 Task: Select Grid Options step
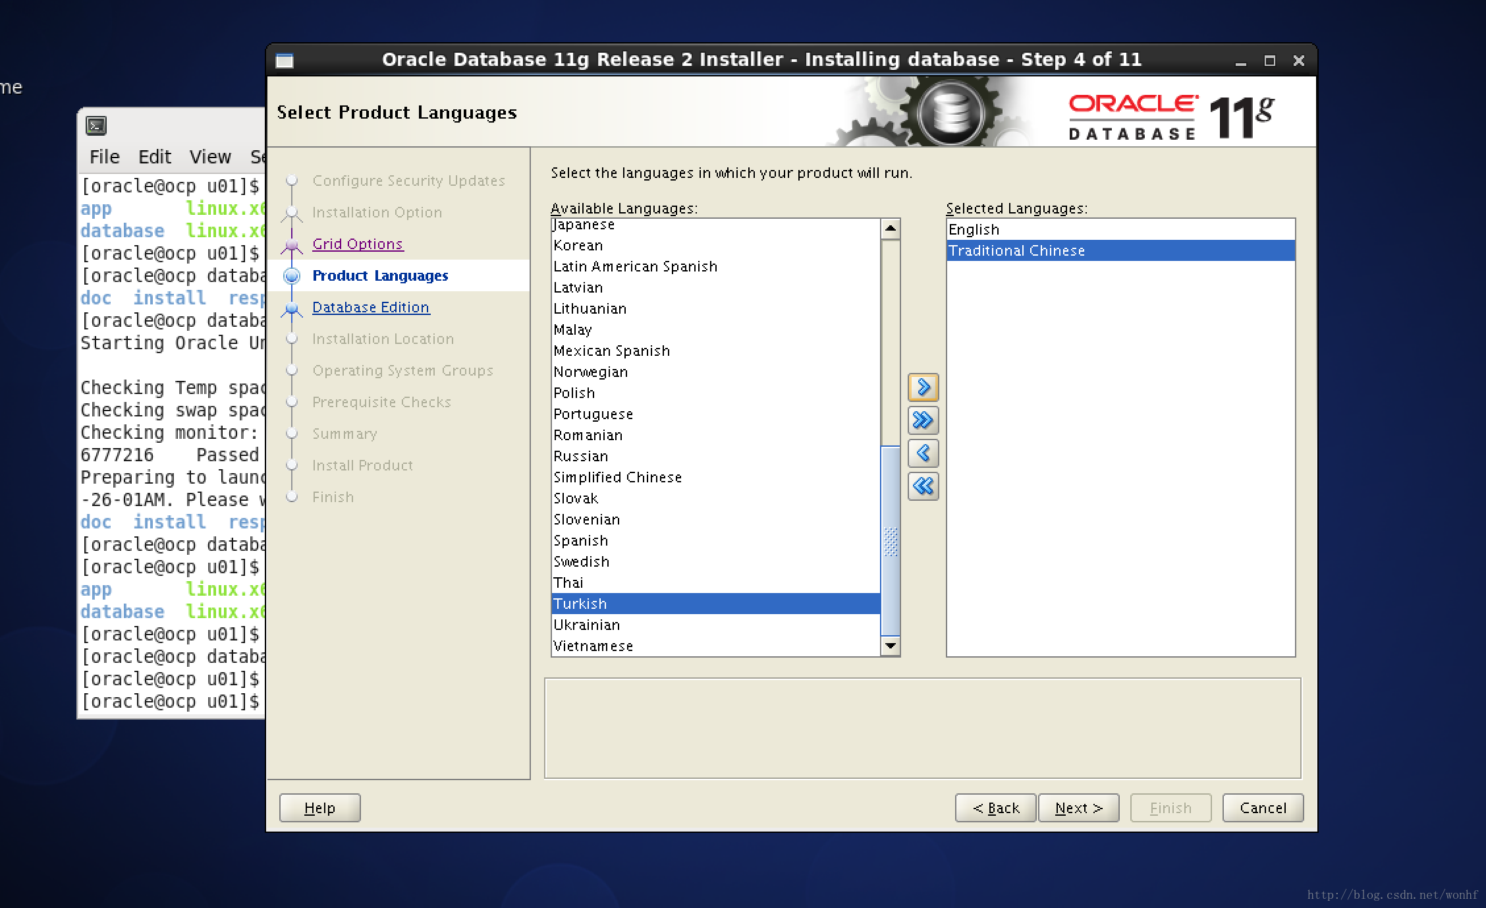(x=356, y=243)
